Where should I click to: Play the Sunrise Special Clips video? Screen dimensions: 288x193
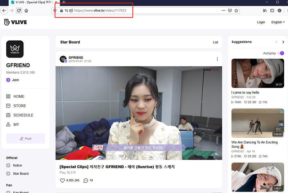pos(139,113)
